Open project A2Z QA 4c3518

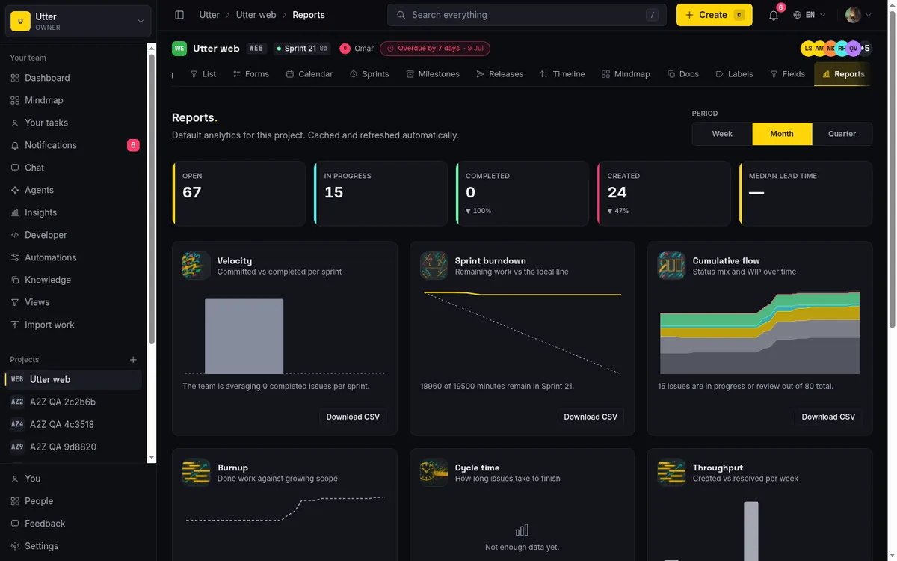coord(73,424)
